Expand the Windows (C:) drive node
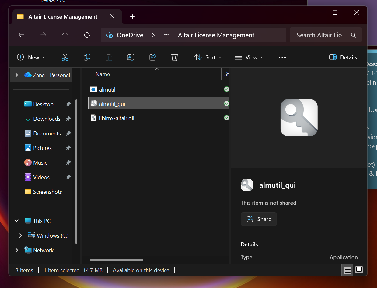 tap(20, 235)
